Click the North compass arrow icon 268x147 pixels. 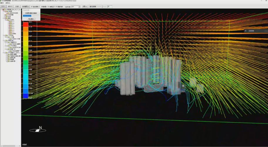[36, 130]
